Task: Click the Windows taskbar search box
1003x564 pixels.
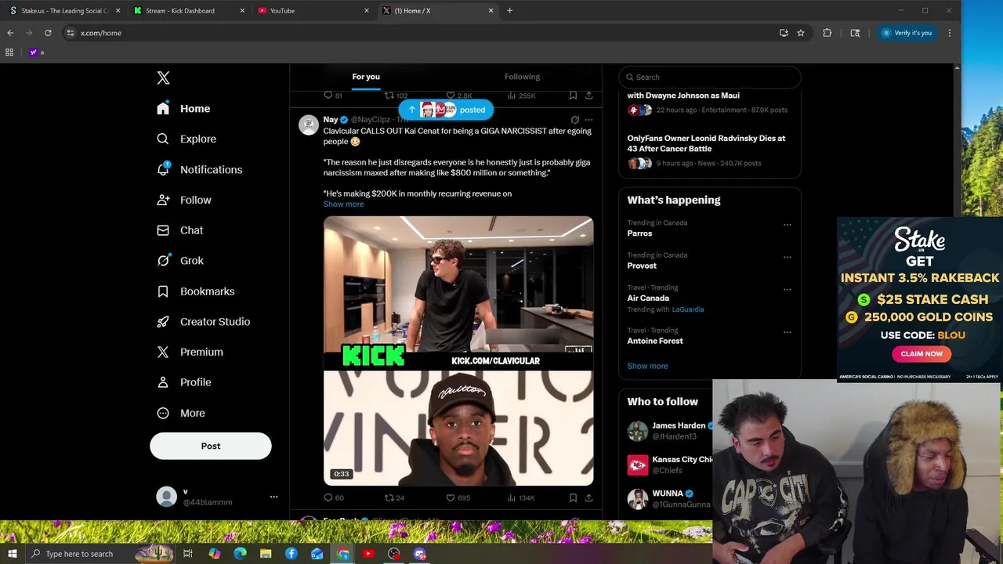Action: coord(100,554)
